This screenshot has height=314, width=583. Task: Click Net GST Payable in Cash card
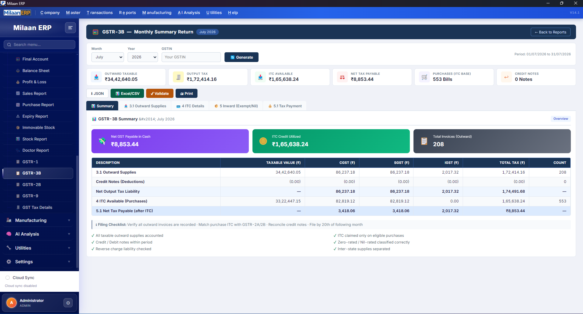(170, 141)
